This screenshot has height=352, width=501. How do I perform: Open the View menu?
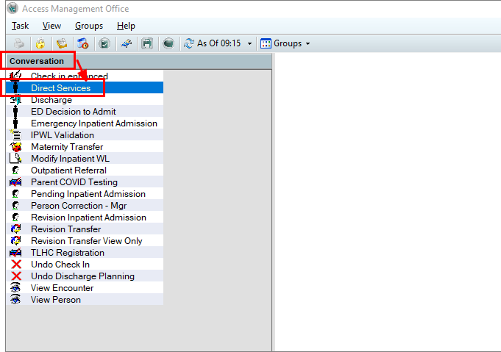[x=51, y=26]
